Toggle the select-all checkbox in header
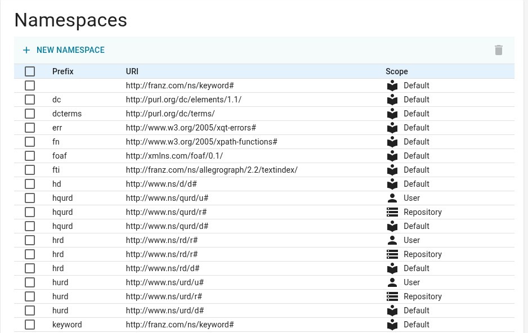The height and width of the screenshot is (333, 528). (x=30, y=71)
